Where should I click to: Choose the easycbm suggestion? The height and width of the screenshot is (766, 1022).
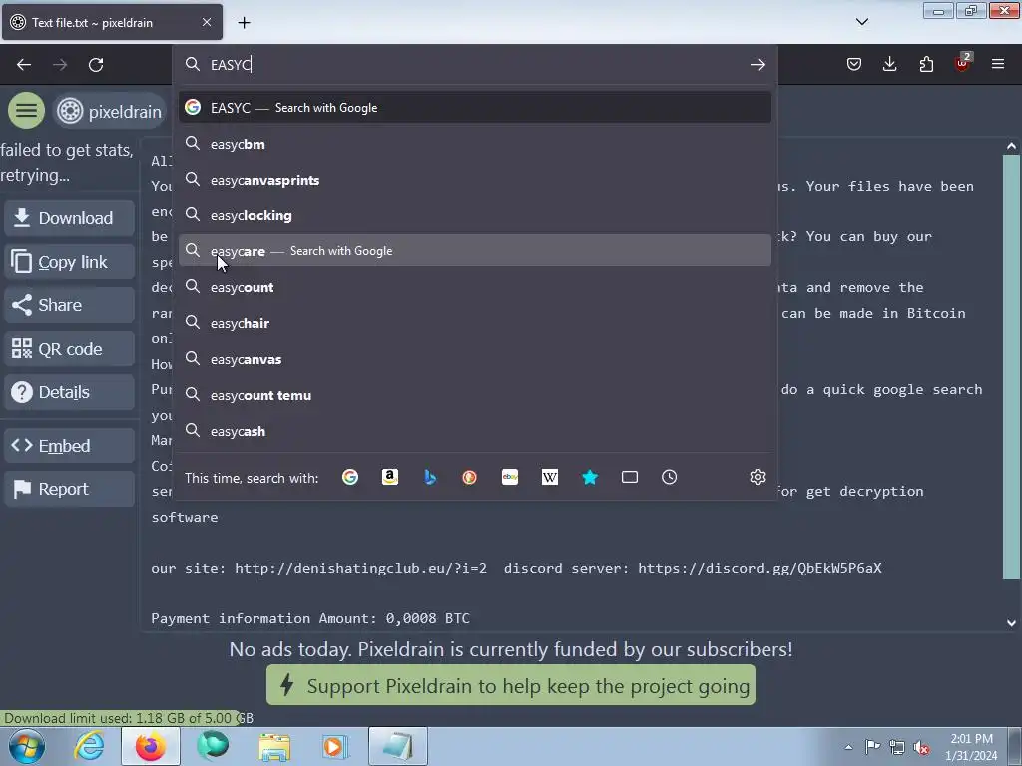pyautogui.click(x=474, y=144)
